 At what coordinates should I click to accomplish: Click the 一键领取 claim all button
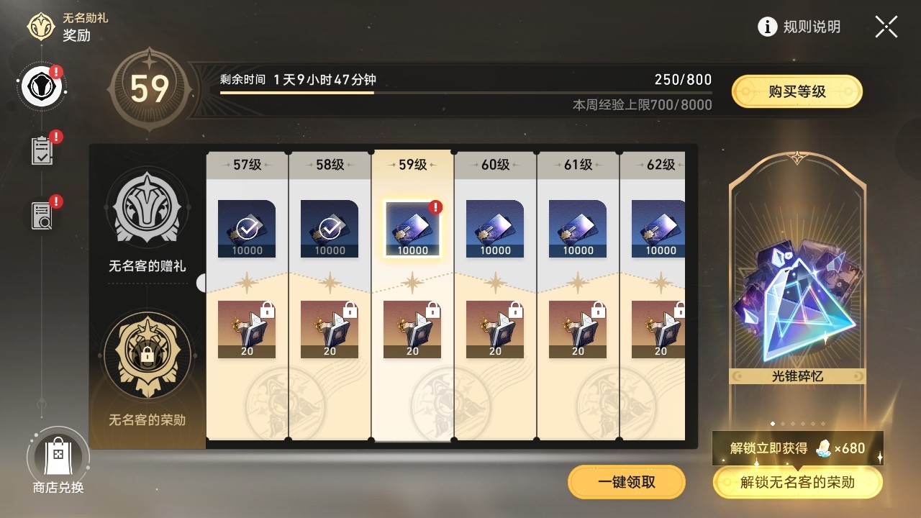point(627,482)
